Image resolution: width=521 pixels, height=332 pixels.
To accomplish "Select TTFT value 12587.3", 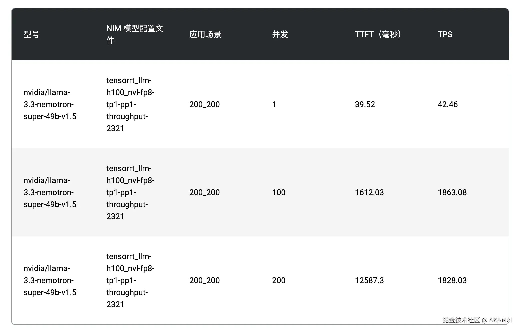I will point(369,280).
